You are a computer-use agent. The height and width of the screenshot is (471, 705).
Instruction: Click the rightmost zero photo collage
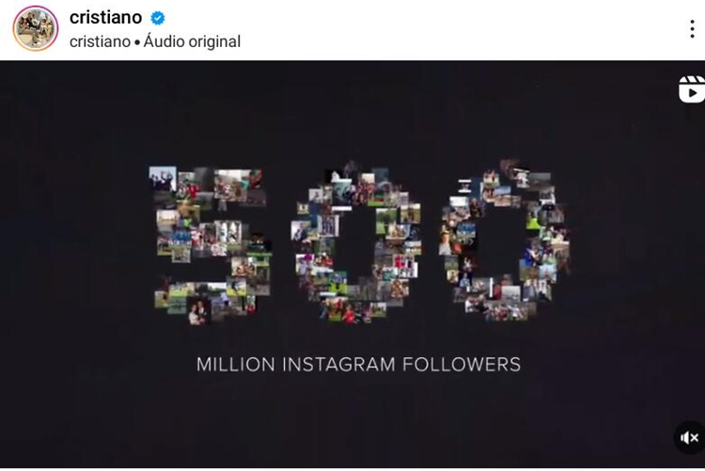tap(505, 241)
